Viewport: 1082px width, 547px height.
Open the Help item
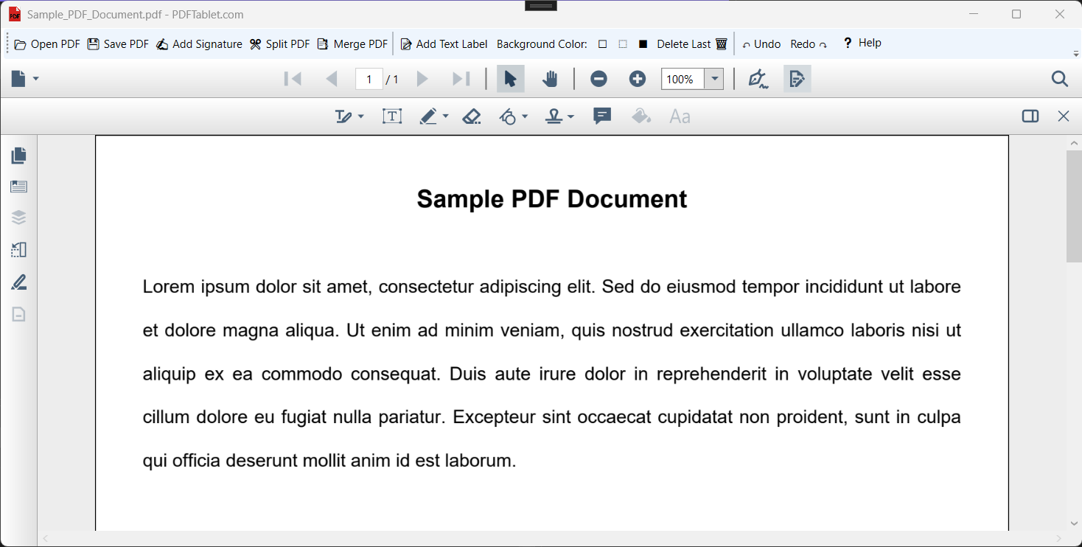862,43
